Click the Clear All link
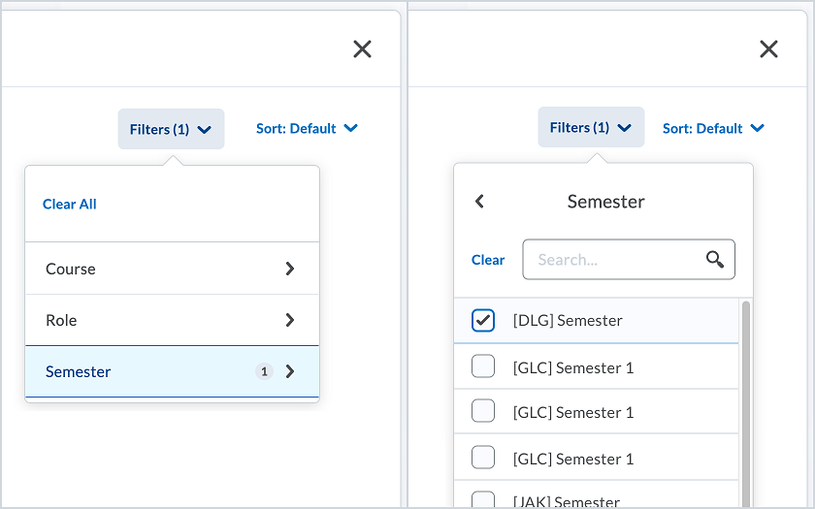Viewport: 815px width, 509px height. coord(70,204)
